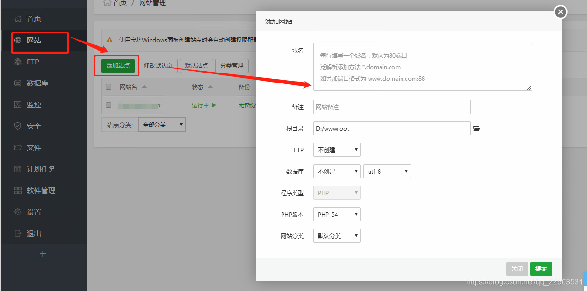Click the shield icon beside 安全

(x=18, y=126)
